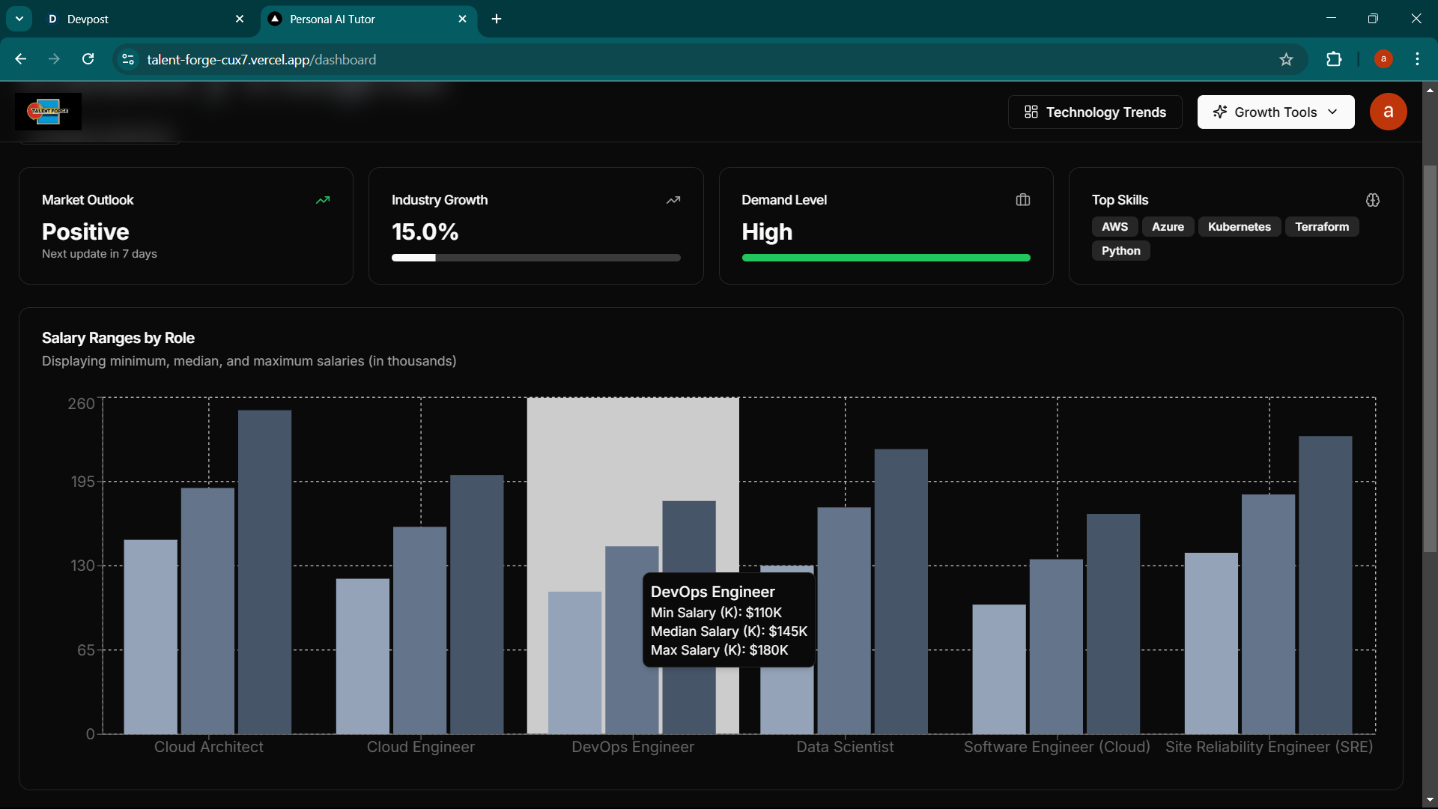Open the Chrome profile avatar menu

[x=1383, y=59]
